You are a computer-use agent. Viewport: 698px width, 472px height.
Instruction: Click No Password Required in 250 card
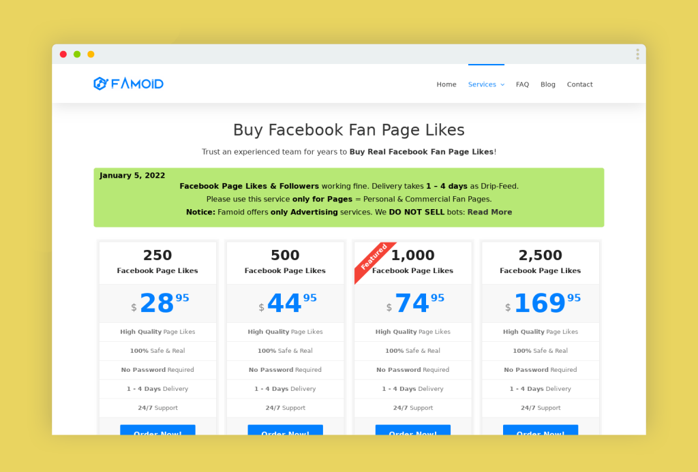[x=157, y=370]
